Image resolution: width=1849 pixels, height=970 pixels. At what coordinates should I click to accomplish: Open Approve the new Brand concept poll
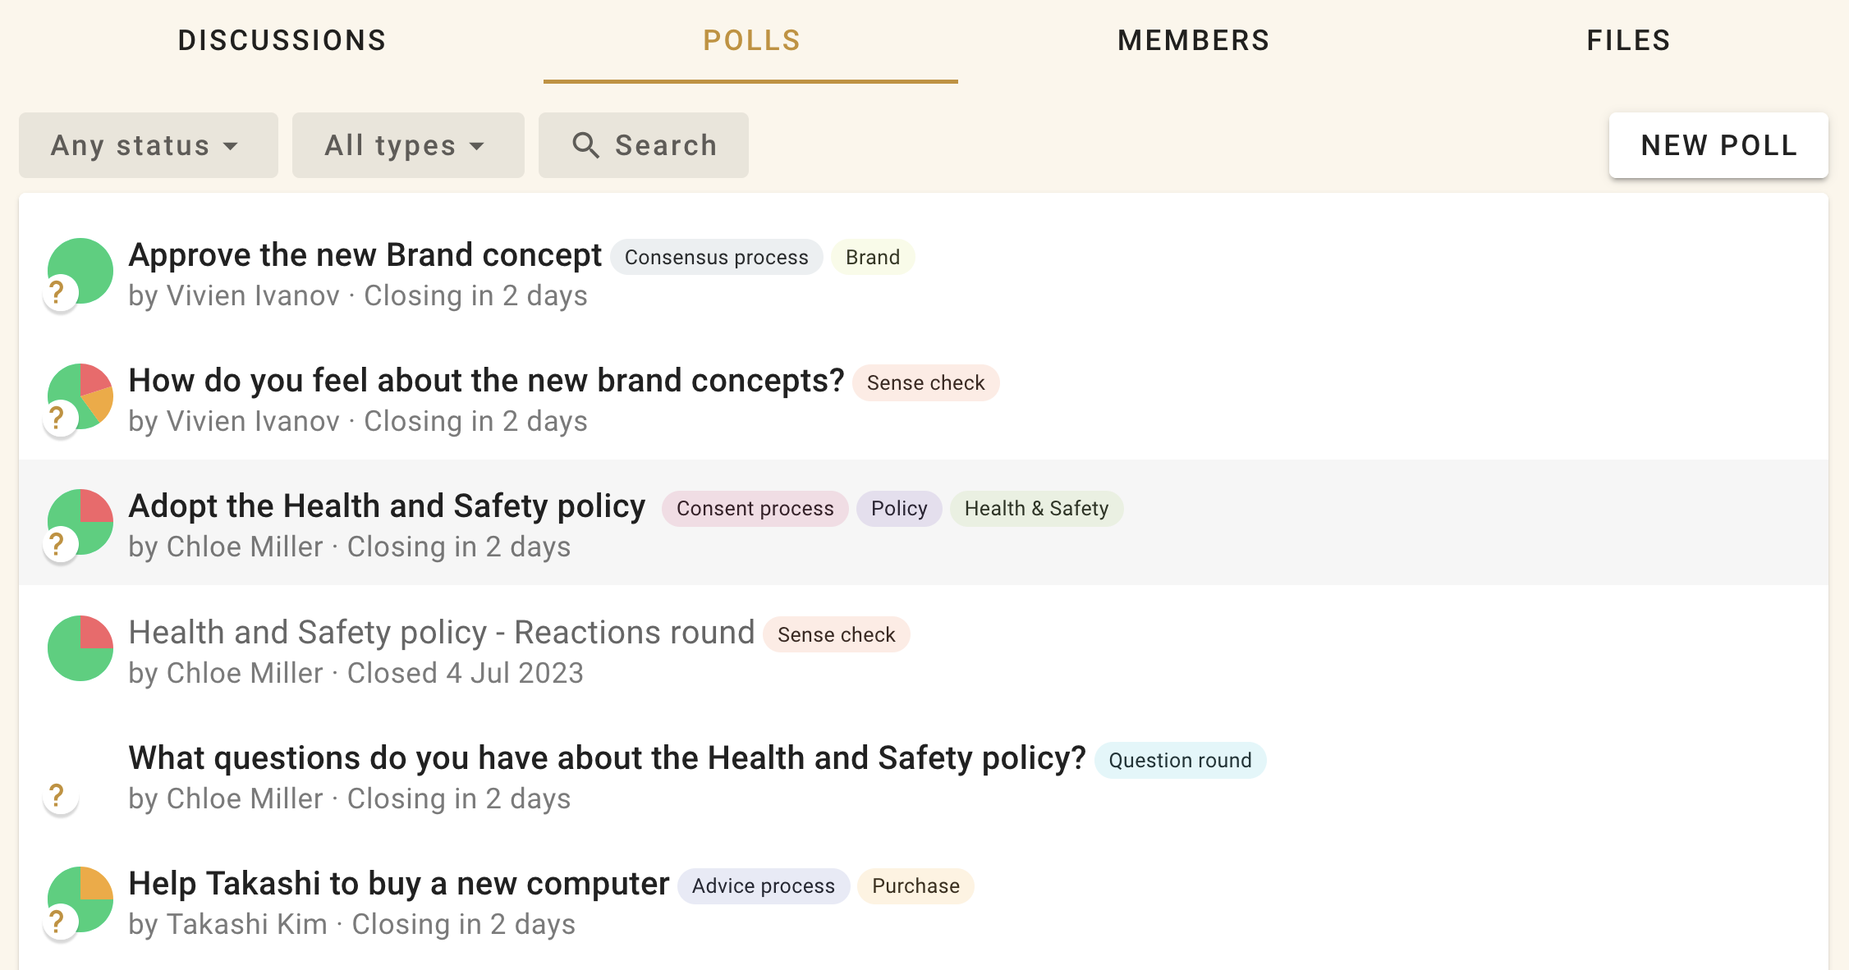coord(365,255)
